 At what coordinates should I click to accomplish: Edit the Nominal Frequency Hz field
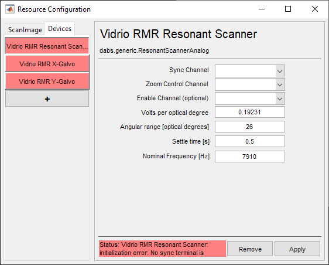(x=250, y=157)
